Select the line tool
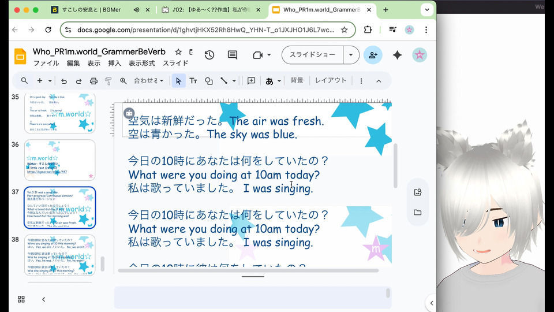 pyautogui.click(x=224, y=81)
